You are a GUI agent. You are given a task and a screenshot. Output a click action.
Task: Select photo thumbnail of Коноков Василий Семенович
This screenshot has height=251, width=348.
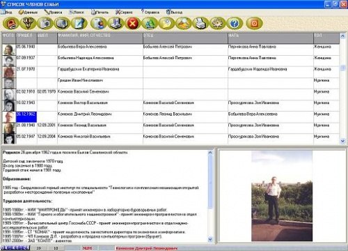[x=9, y=95]
